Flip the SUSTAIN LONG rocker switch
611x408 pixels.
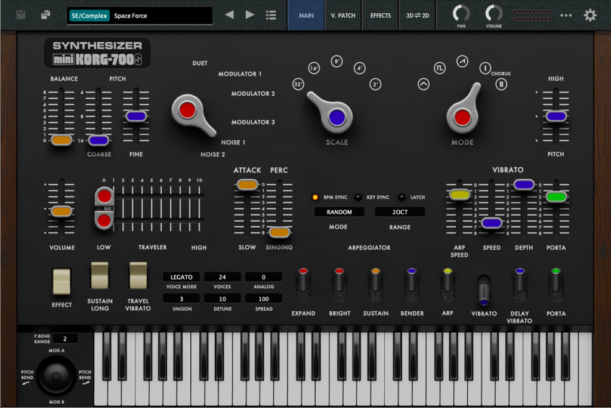point(100,275)
